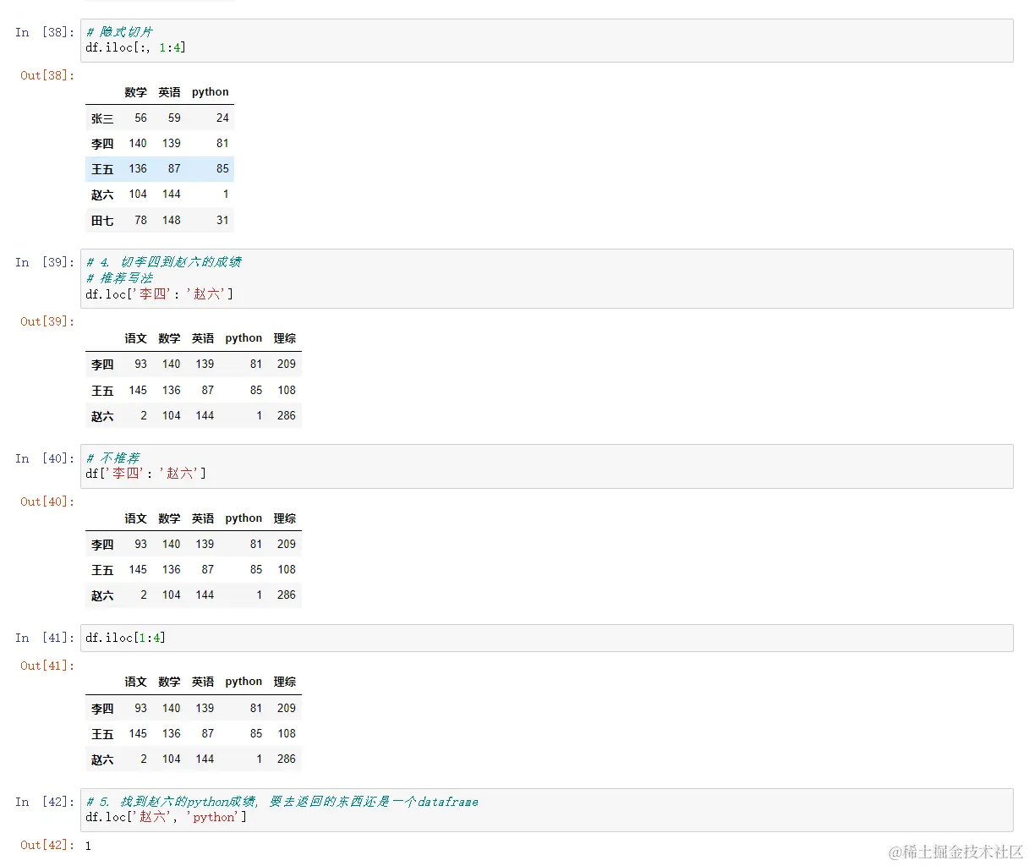Click the 'Out[40]:' output prompt
The height and width of the screenshot is (866, 1029).
47,502
